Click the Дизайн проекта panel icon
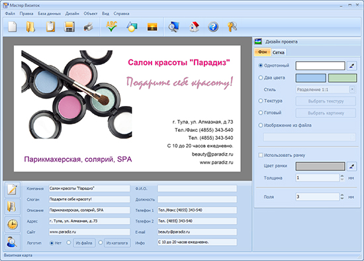 click(x=258, y=42)
